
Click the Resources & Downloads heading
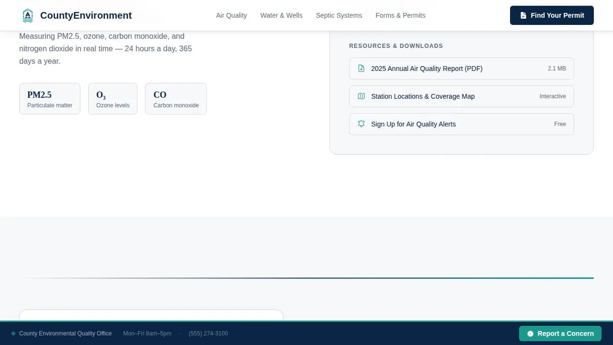point(396,46)
